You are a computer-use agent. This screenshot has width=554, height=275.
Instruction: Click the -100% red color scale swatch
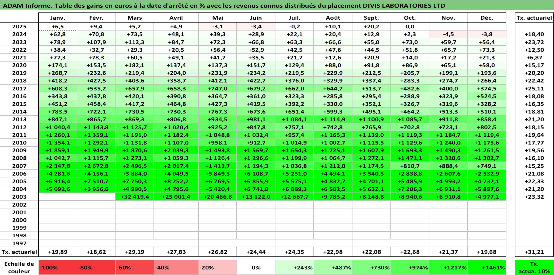pos(58,267)
